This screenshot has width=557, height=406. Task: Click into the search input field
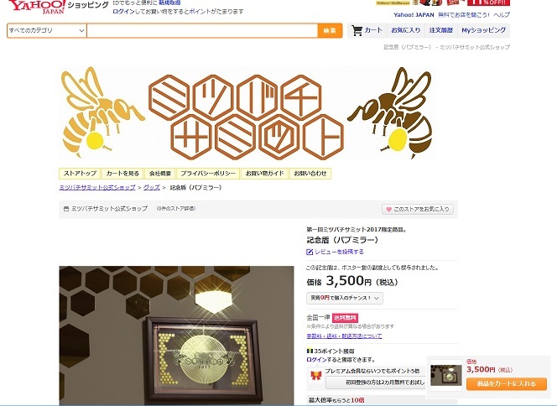click(202, 30)
